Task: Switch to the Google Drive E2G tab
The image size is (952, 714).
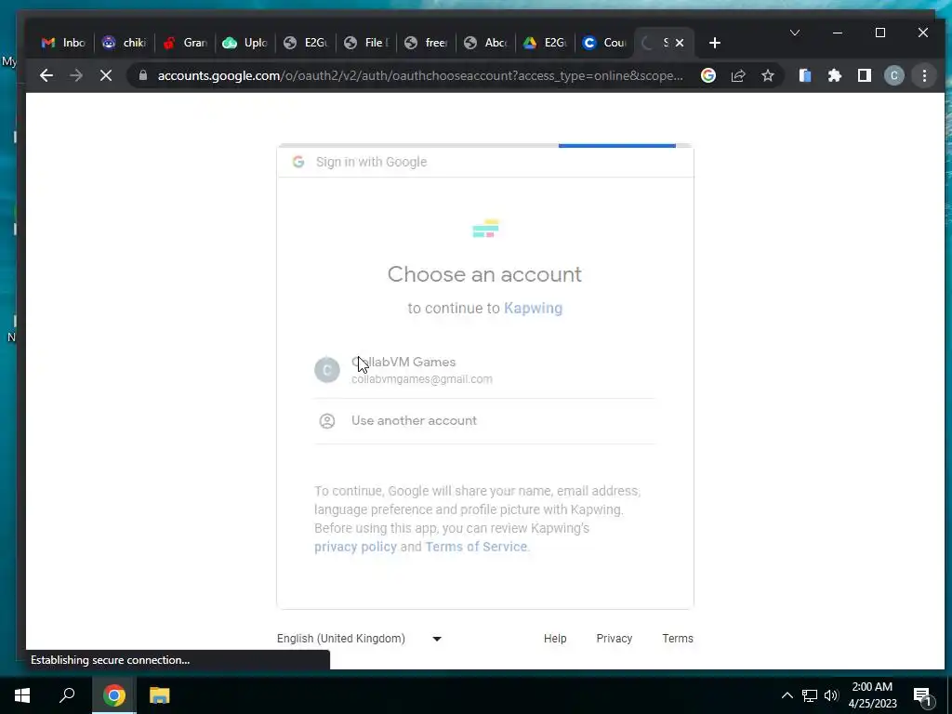Action: click(547, 43)
